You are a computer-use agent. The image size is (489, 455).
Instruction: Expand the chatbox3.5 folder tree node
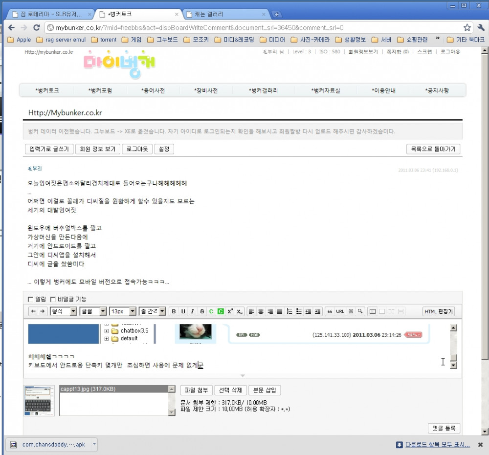click(x=107, y=331)
